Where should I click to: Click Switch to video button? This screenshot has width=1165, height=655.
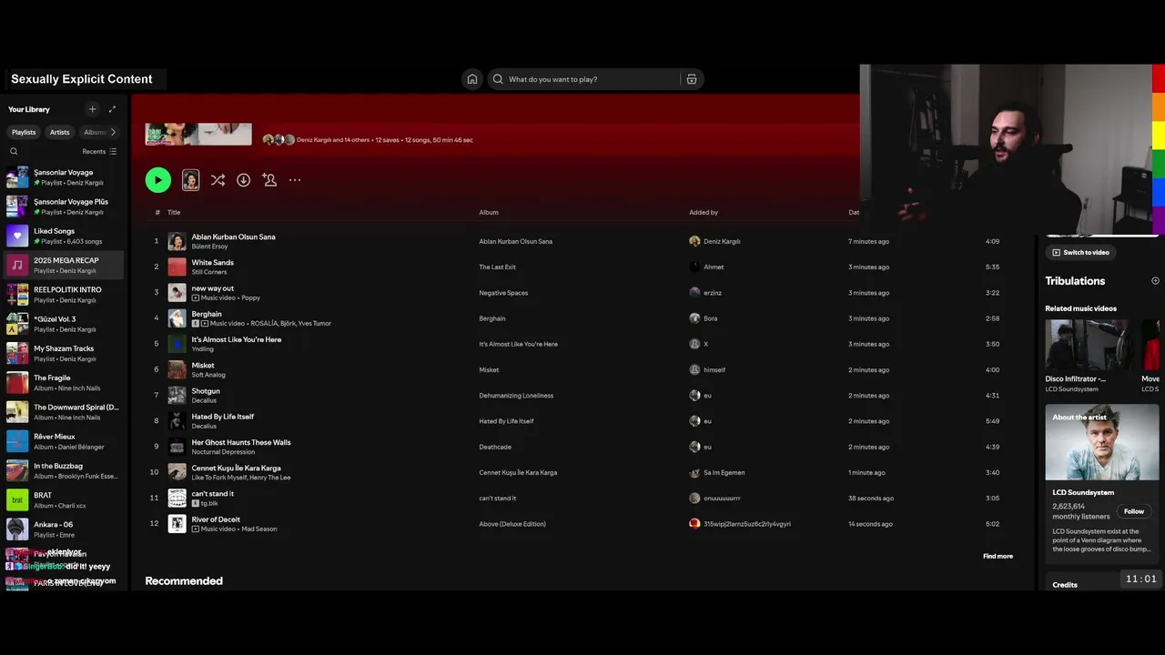1080,252
